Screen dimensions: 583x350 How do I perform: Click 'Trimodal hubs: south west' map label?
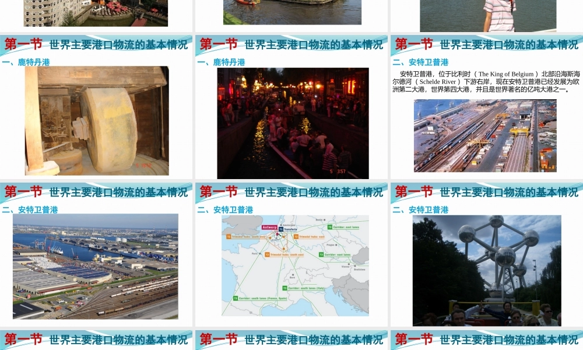click(246, 237)
